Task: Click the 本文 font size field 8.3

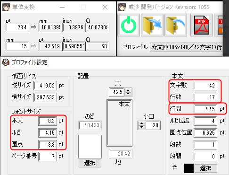Action: point(48,121)
